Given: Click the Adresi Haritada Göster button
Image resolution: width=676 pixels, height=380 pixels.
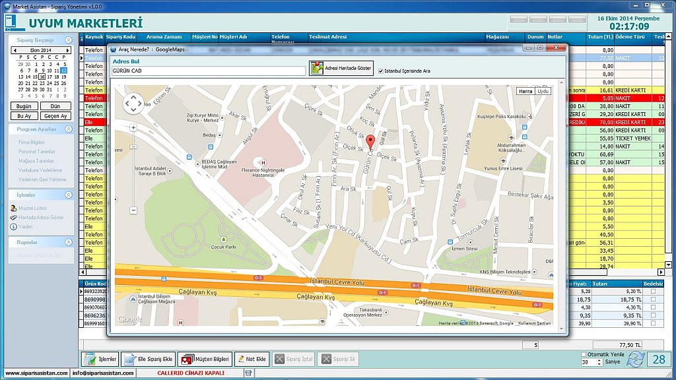Looking at the screenshot, I should pyautogui.click(x=341, y=69).
